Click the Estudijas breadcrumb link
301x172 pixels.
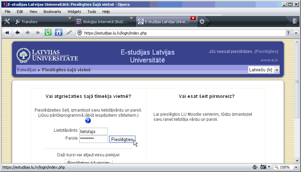point(27,70)
